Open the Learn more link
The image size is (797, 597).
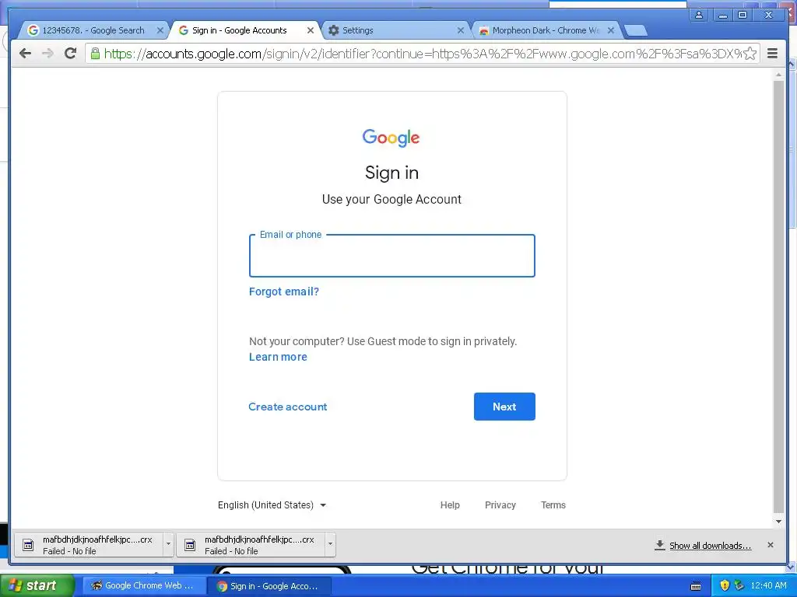pyautogui.click(x=278, y=357)
